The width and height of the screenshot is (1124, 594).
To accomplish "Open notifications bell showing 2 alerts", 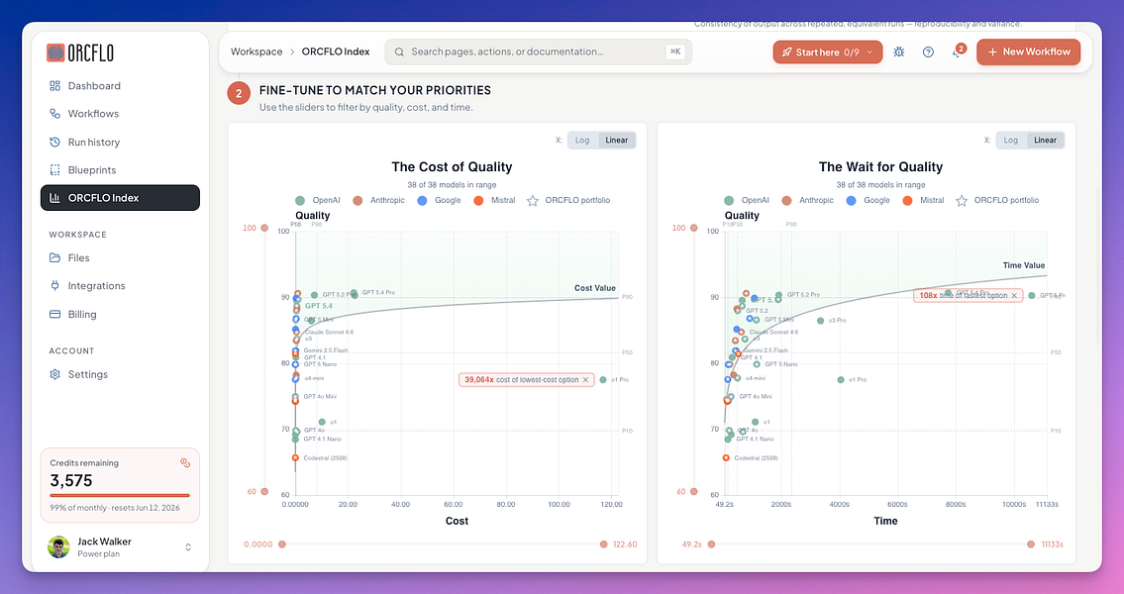I will pyautogui.click(x=957, y=51).
